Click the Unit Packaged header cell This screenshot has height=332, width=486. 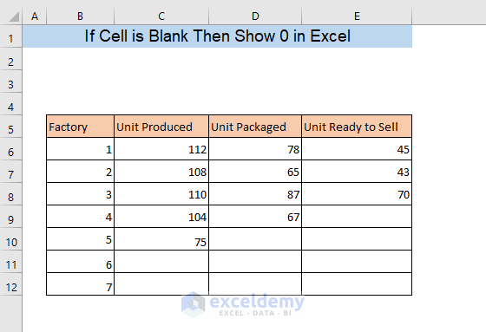click(x=255, y=127)
